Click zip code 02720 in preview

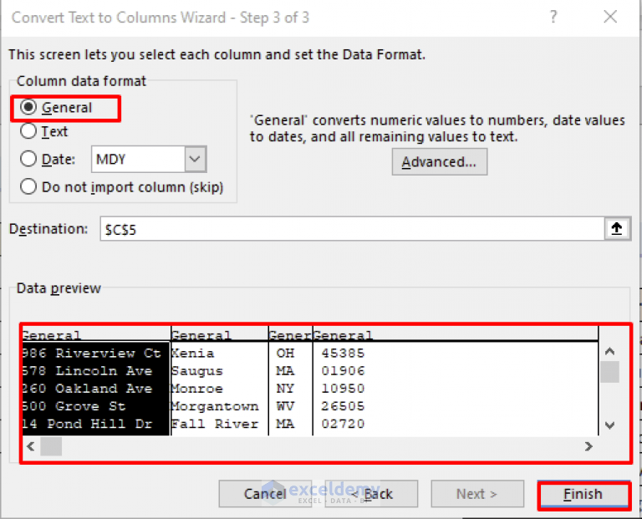coord(343,423)
